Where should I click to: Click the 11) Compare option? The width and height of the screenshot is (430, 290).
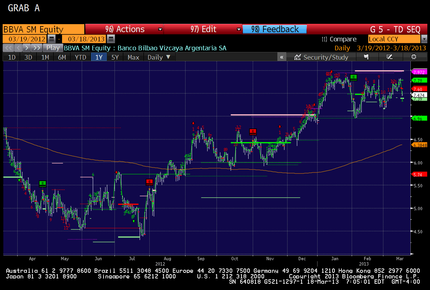click(339, 39)
